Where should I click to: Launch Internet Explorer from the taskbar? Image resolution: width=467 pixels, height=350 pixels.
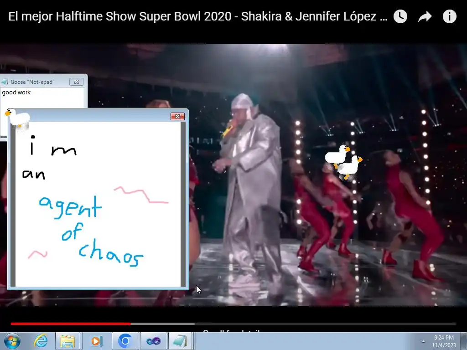[x=41, y=341]
